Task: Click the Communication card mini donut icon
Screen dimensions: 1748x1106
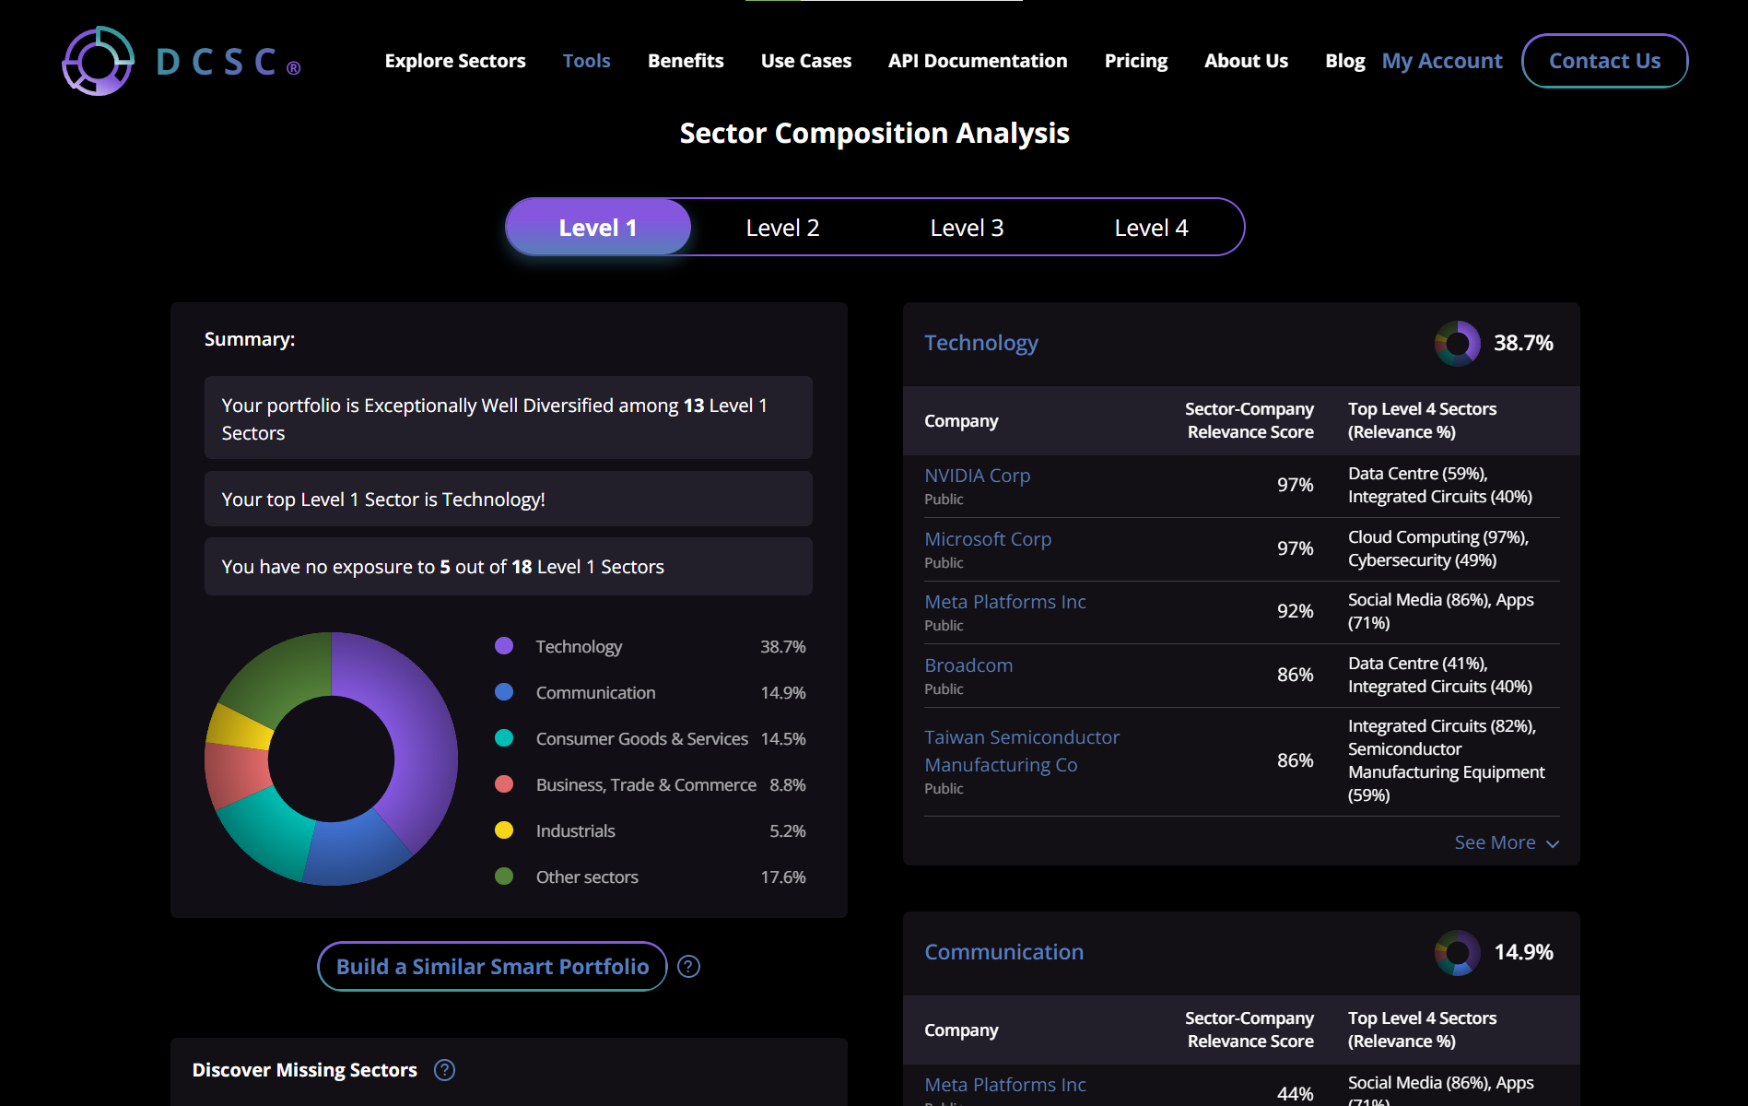Action: coord(1458,953)
